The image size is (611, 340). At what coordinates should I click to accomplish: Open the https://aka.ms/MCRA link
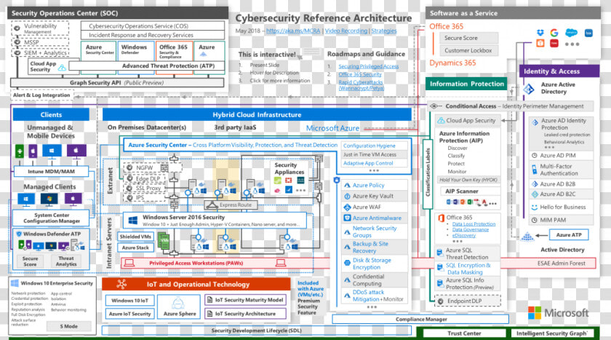[293, 31]
